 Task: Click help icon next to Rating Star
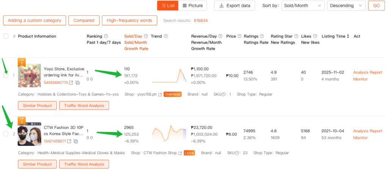click(296, 36)
